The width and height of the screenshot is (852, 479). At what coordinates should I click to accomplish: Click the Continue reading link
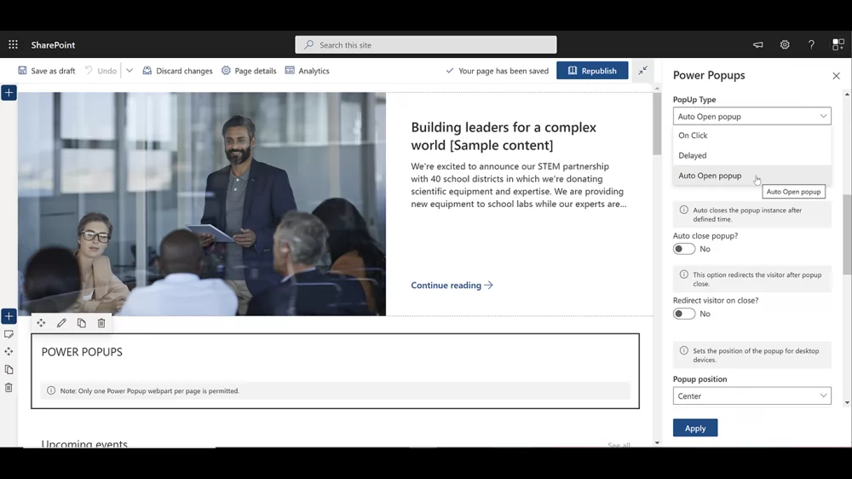click(452, 285)
